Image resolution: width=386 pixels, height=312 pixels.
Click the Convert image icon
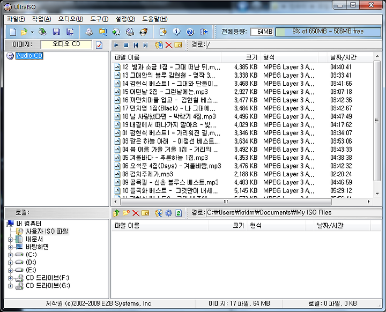(116, 32)
